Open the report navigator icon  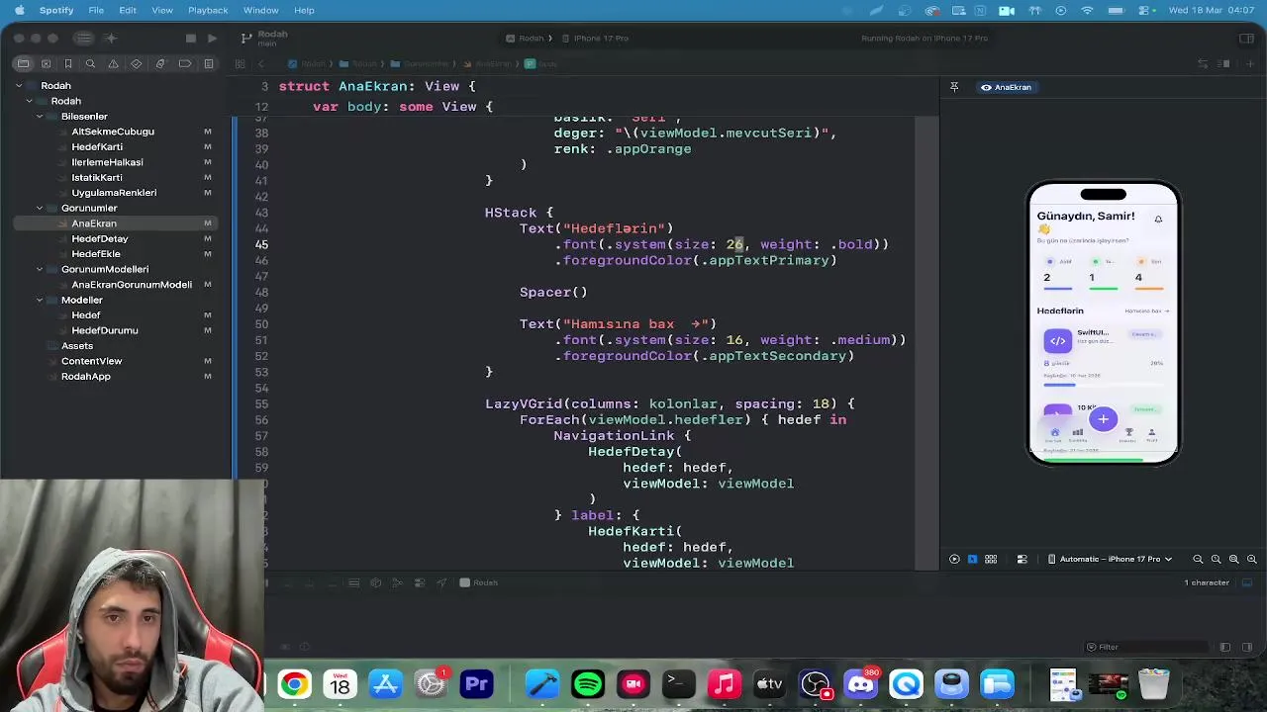(x=208, y=64)
